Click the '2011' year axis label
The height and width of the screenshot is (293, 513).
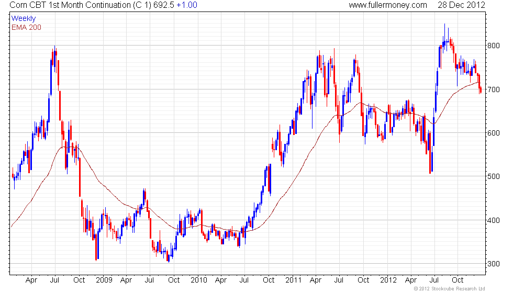[293, 280]
